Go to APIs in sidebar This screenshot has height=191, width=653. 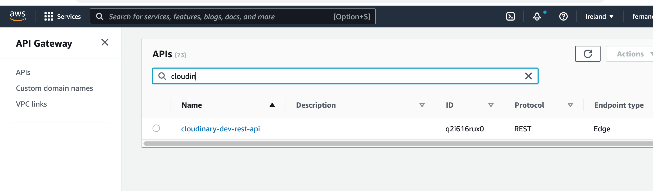(x=23, y=72)
